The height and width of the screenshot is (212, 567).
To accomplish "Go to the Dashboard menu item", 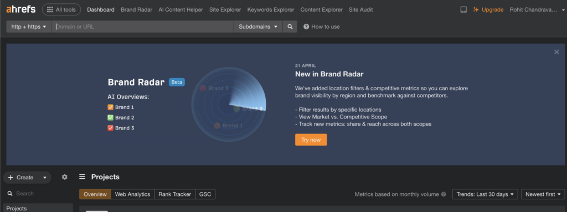I will point(101,10).
